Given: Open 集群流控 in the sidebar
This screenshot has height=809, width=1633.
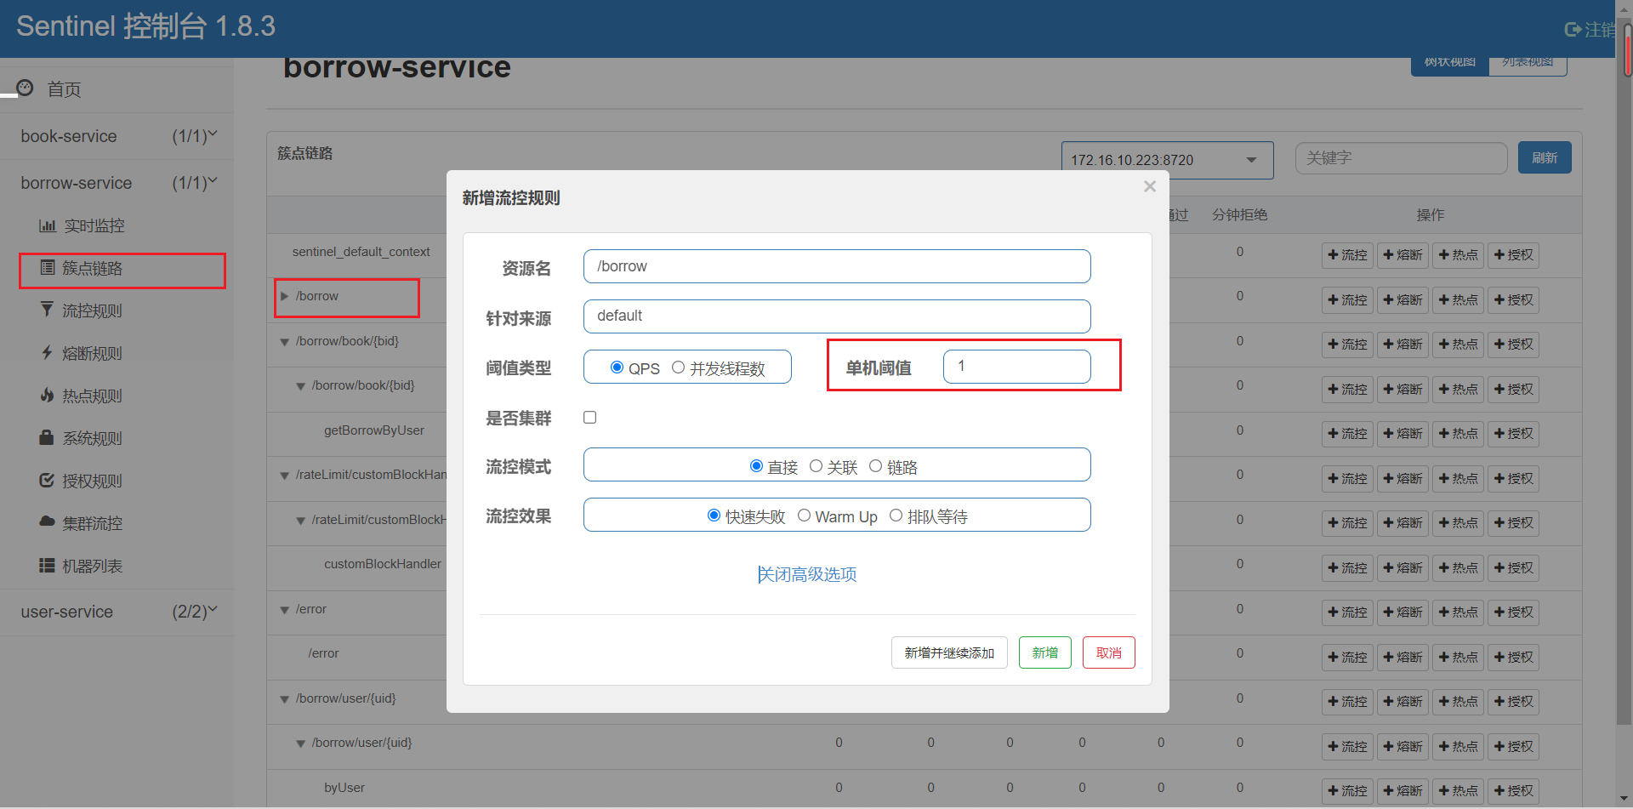Looking at the screenshot, I should coord(92,523).
